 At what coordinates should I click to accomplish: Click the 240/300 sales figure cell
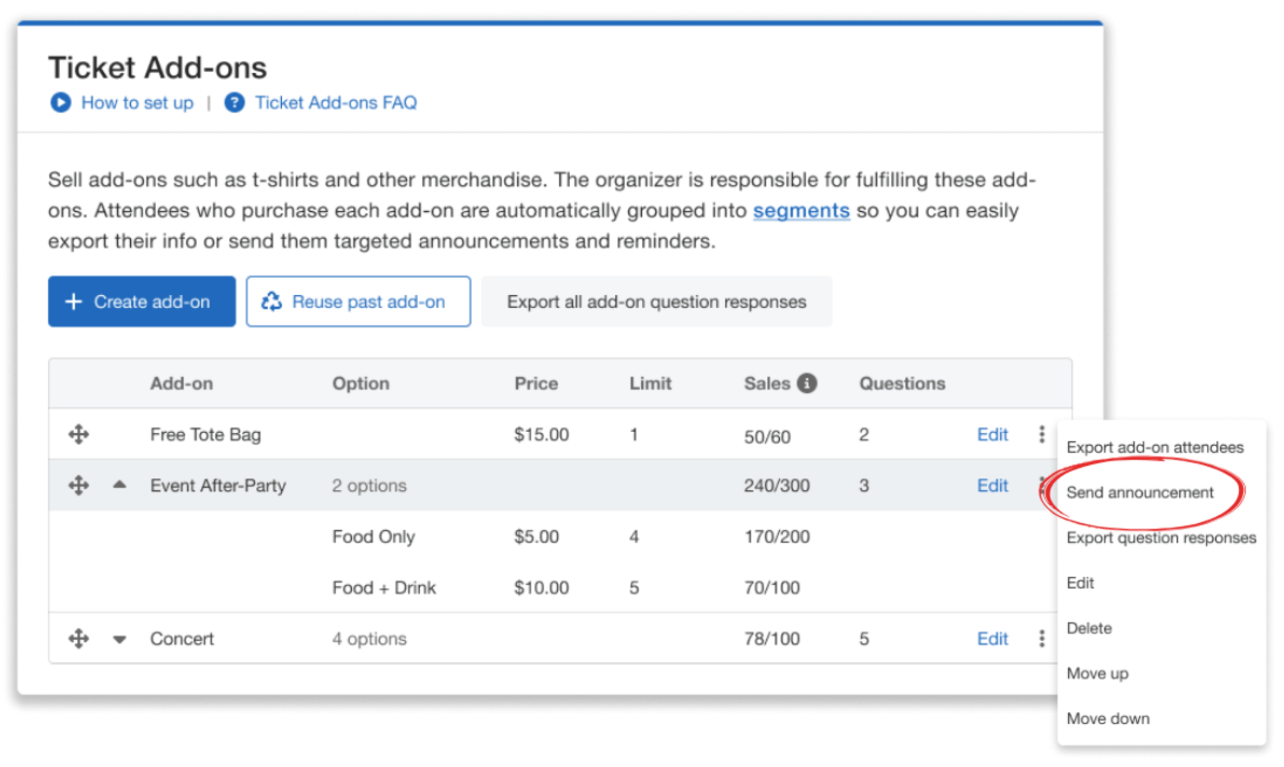[x=778, y=485]
